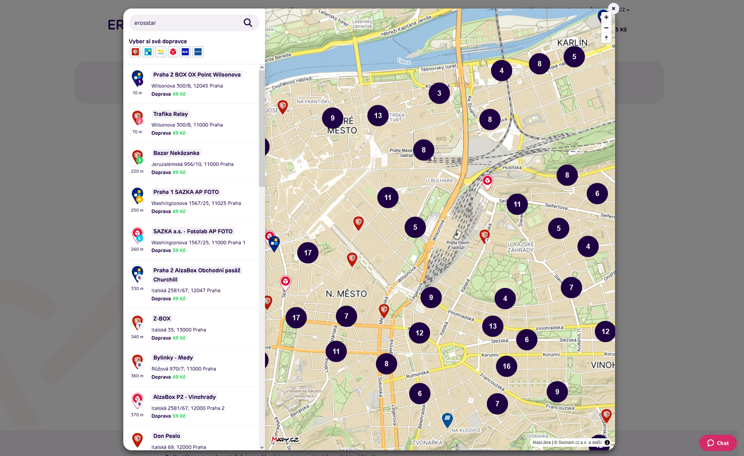Select Trafika Relay pickup point
744x456 pixels.
191,123
